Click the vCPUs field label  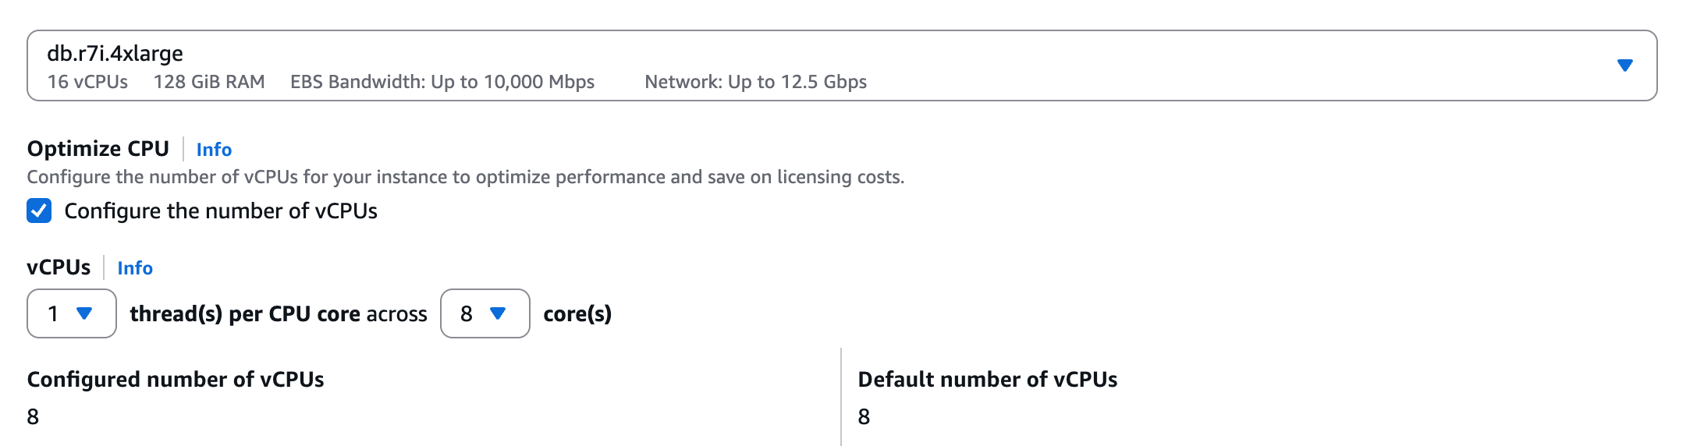pyautogui.click(x=59, y=267)
